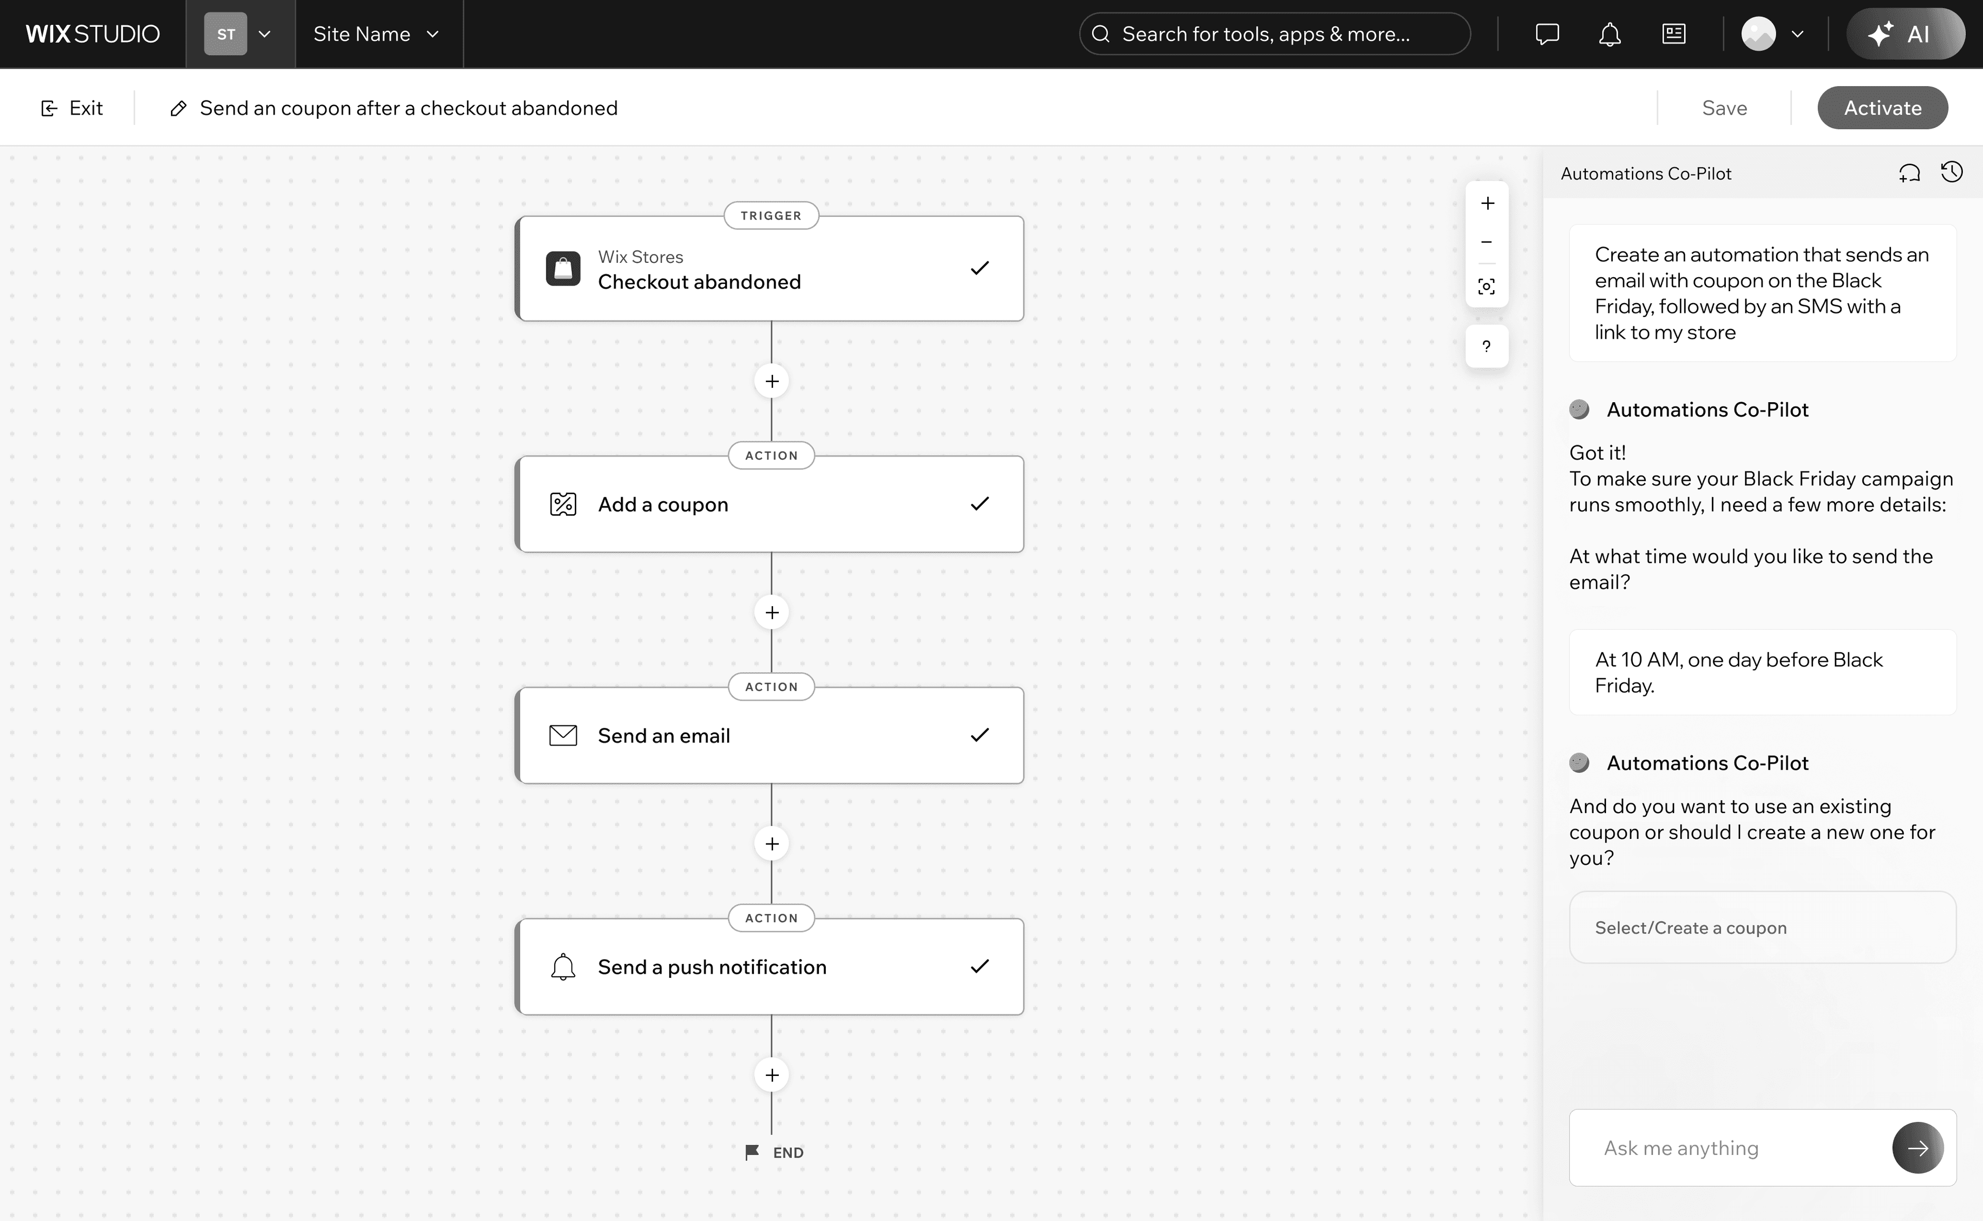Open Co-Pilot chat history
This screenshot has height=1221, width=1983.
click(1951, 172)
